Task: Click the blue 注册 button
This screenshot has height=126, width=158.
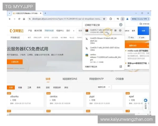Action: (143, 31)
